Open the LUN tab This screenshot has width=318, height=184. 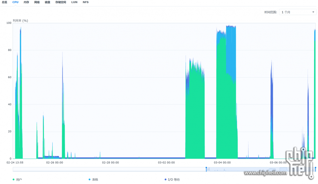pyautogui.click(x=74, y=2)
